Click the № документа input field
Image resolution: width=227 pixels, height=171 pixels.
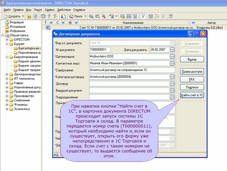pos(100,50)
